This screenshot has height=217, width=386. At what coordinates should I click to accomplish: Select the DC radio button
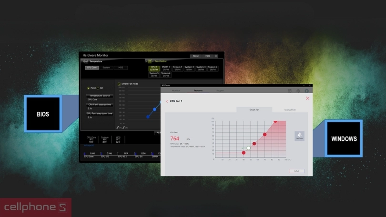[x=98, y=88]
